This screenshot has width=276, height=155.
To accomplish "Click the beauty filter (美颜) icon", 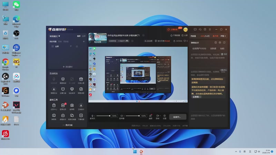I will (150, 116).
